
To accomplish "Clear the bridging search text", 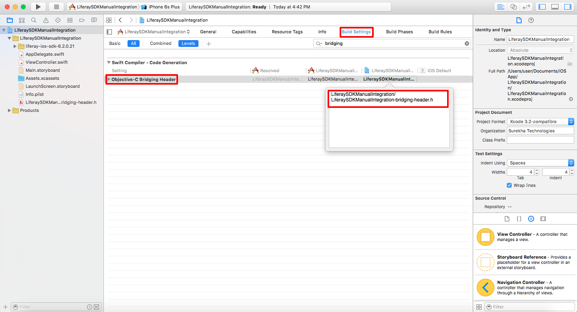I will (x=467, y=43).
